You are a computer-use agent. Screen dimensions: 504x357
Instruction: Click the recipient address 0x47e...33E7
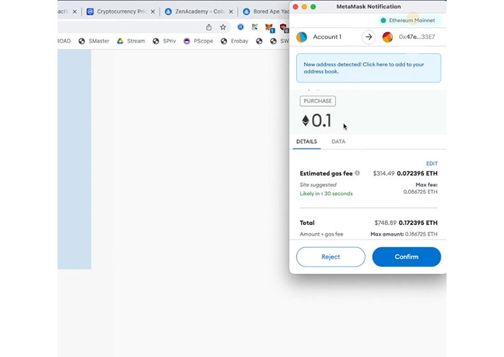tap(417, 37)
